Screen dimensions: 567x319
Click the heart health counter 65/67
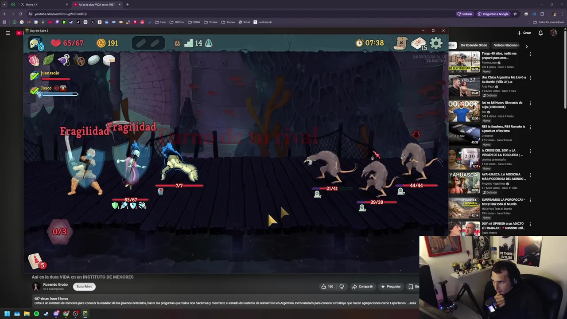tap(67, 43)
